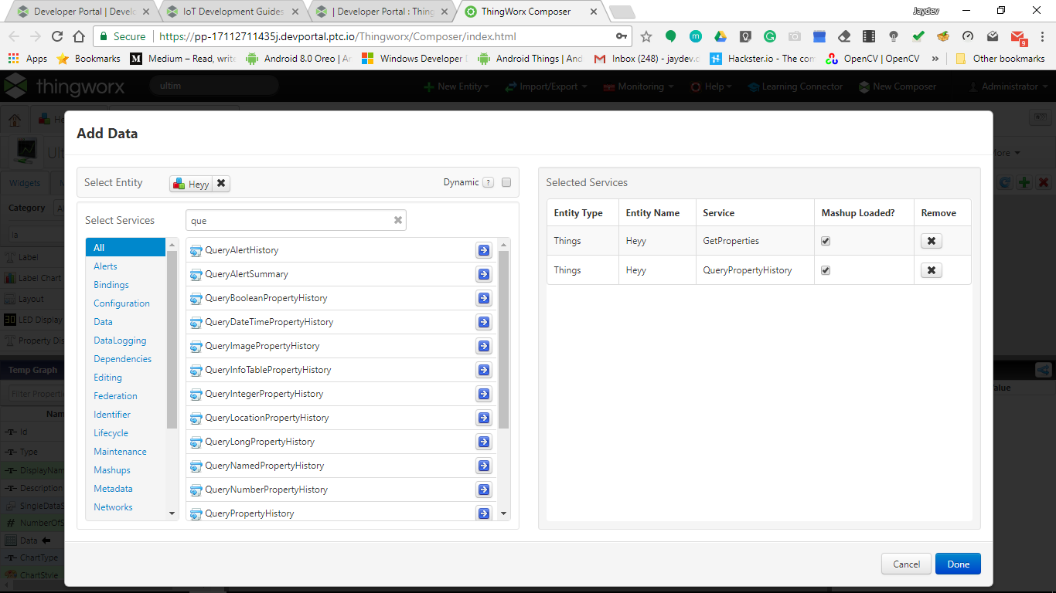
Task: Add QueryNumberPropertyHistory via its blue arrow icon
Action: coord(483,490)
